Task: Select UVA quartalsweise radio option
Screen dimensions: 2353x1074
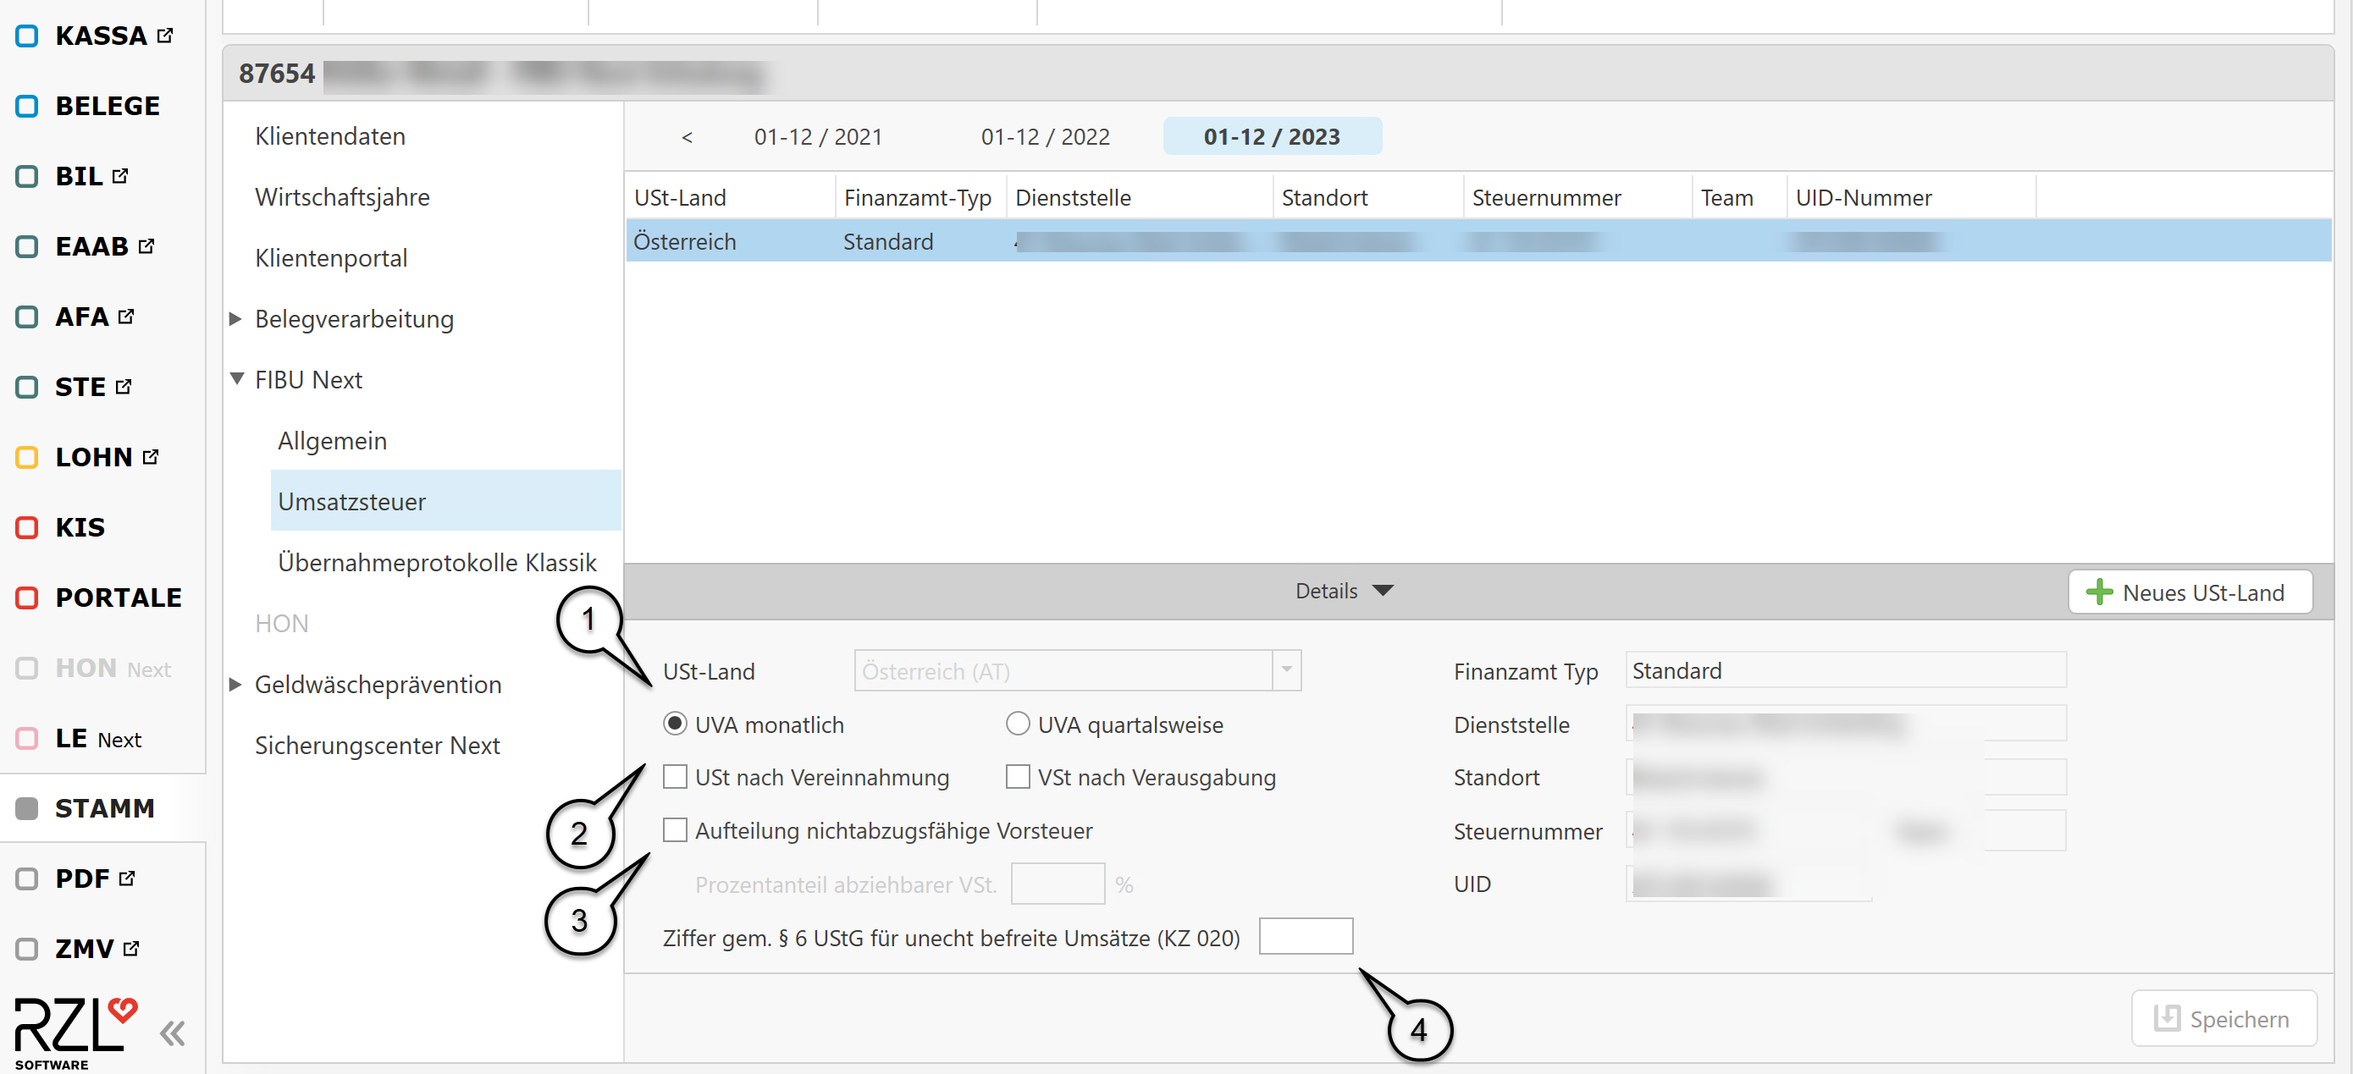Action: point(1017,724)
